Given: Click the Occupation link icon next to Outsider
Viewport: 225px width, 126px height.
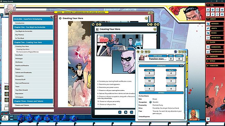Looking at the screenshot, I should coord(150,102).
